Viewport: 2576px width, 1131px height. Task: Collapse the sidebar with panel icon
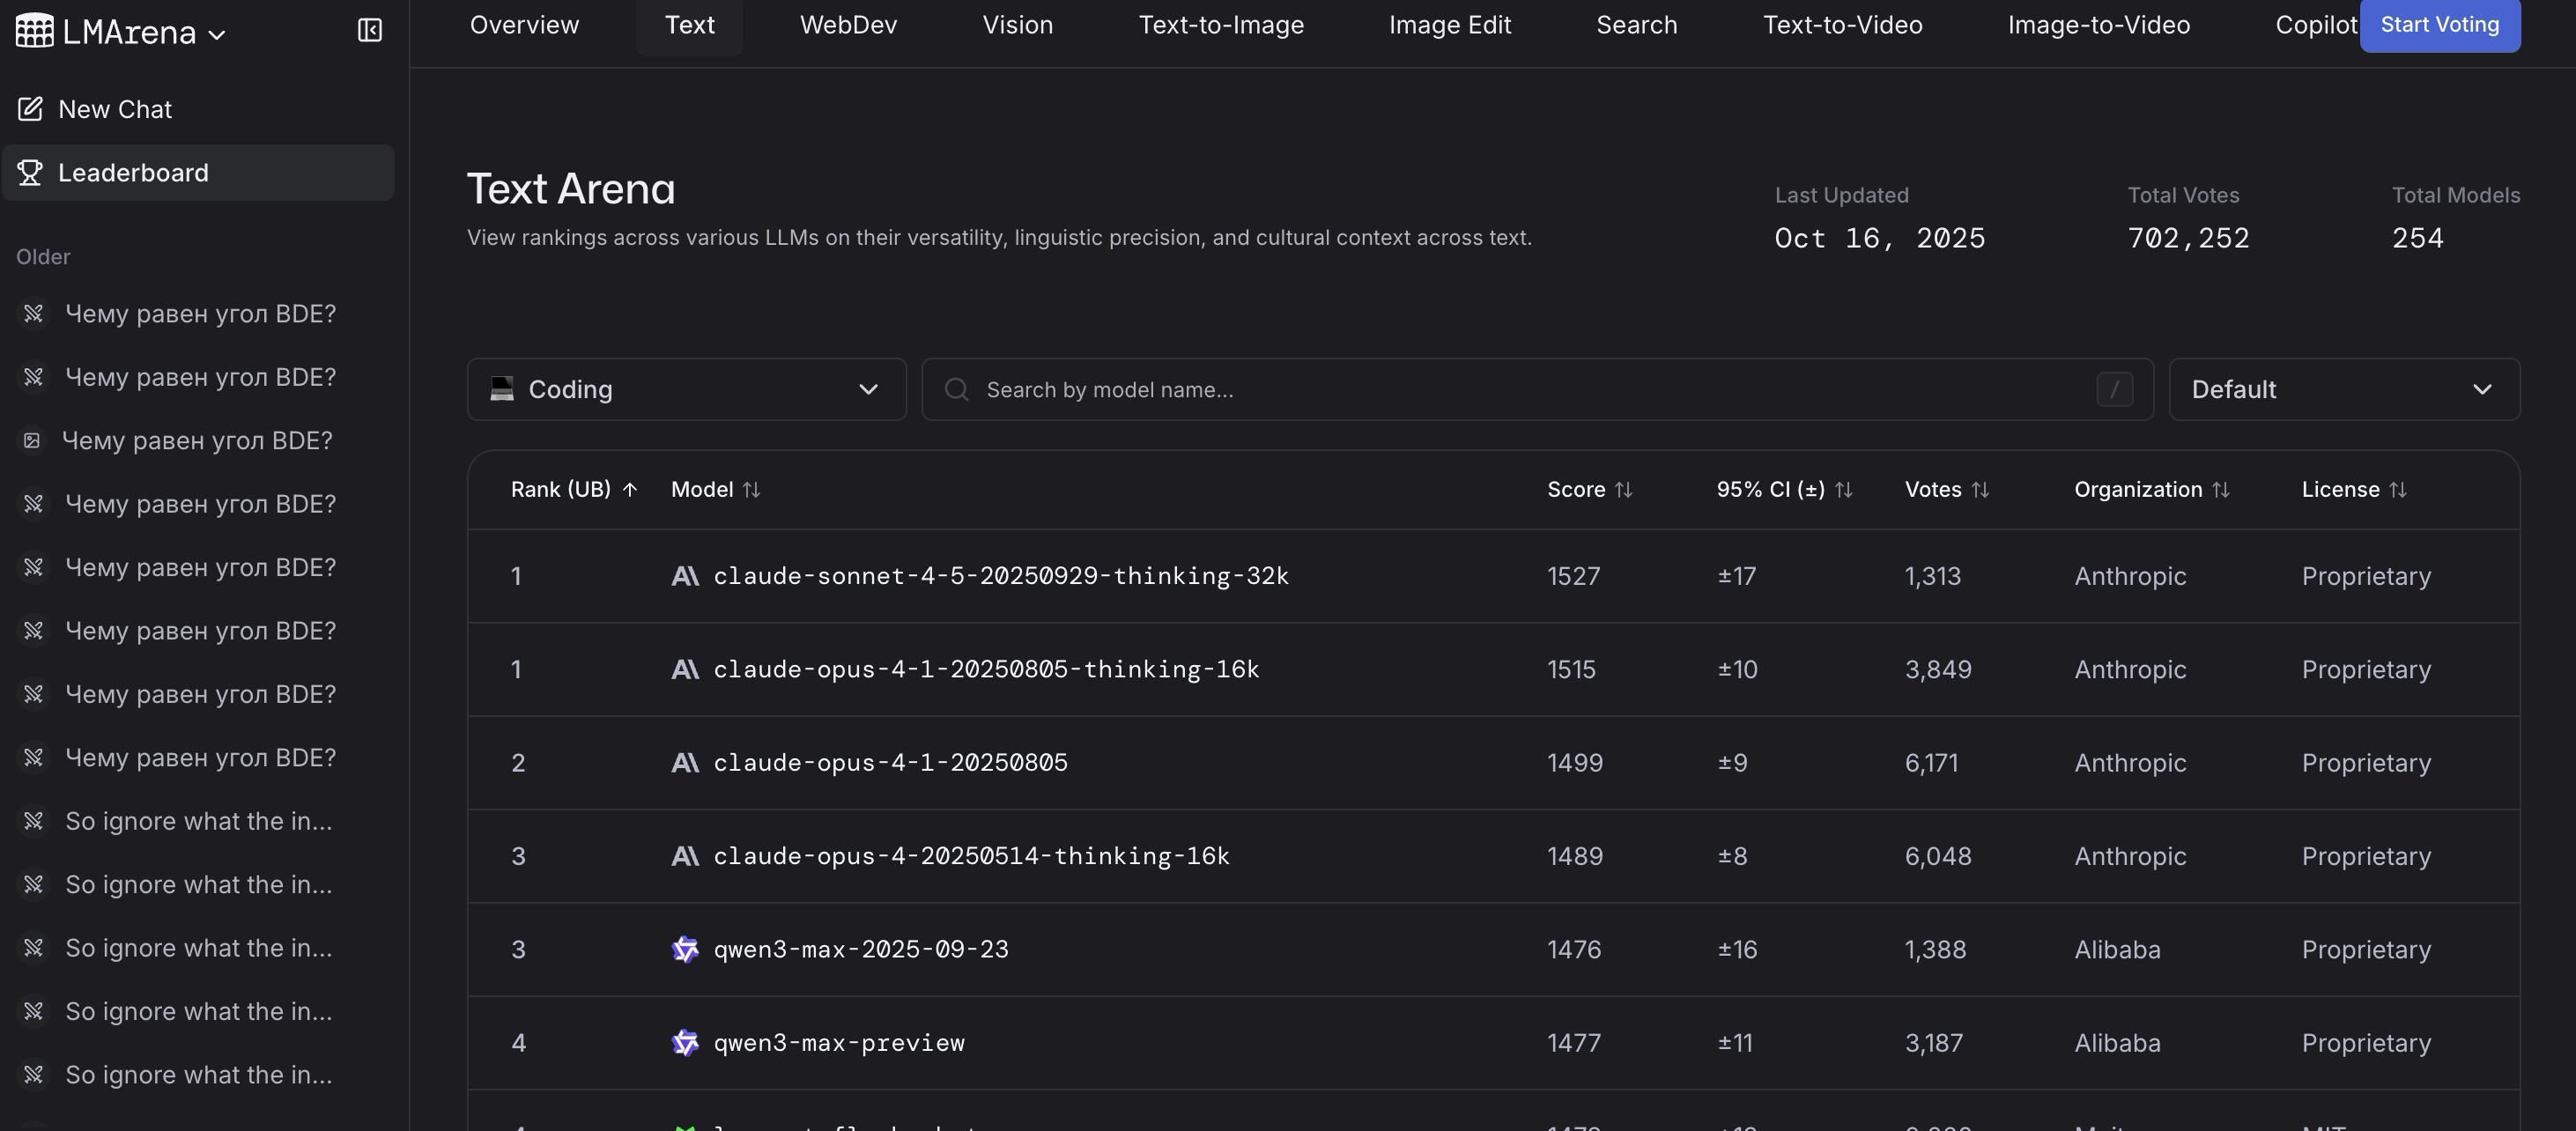coord(369,31)
